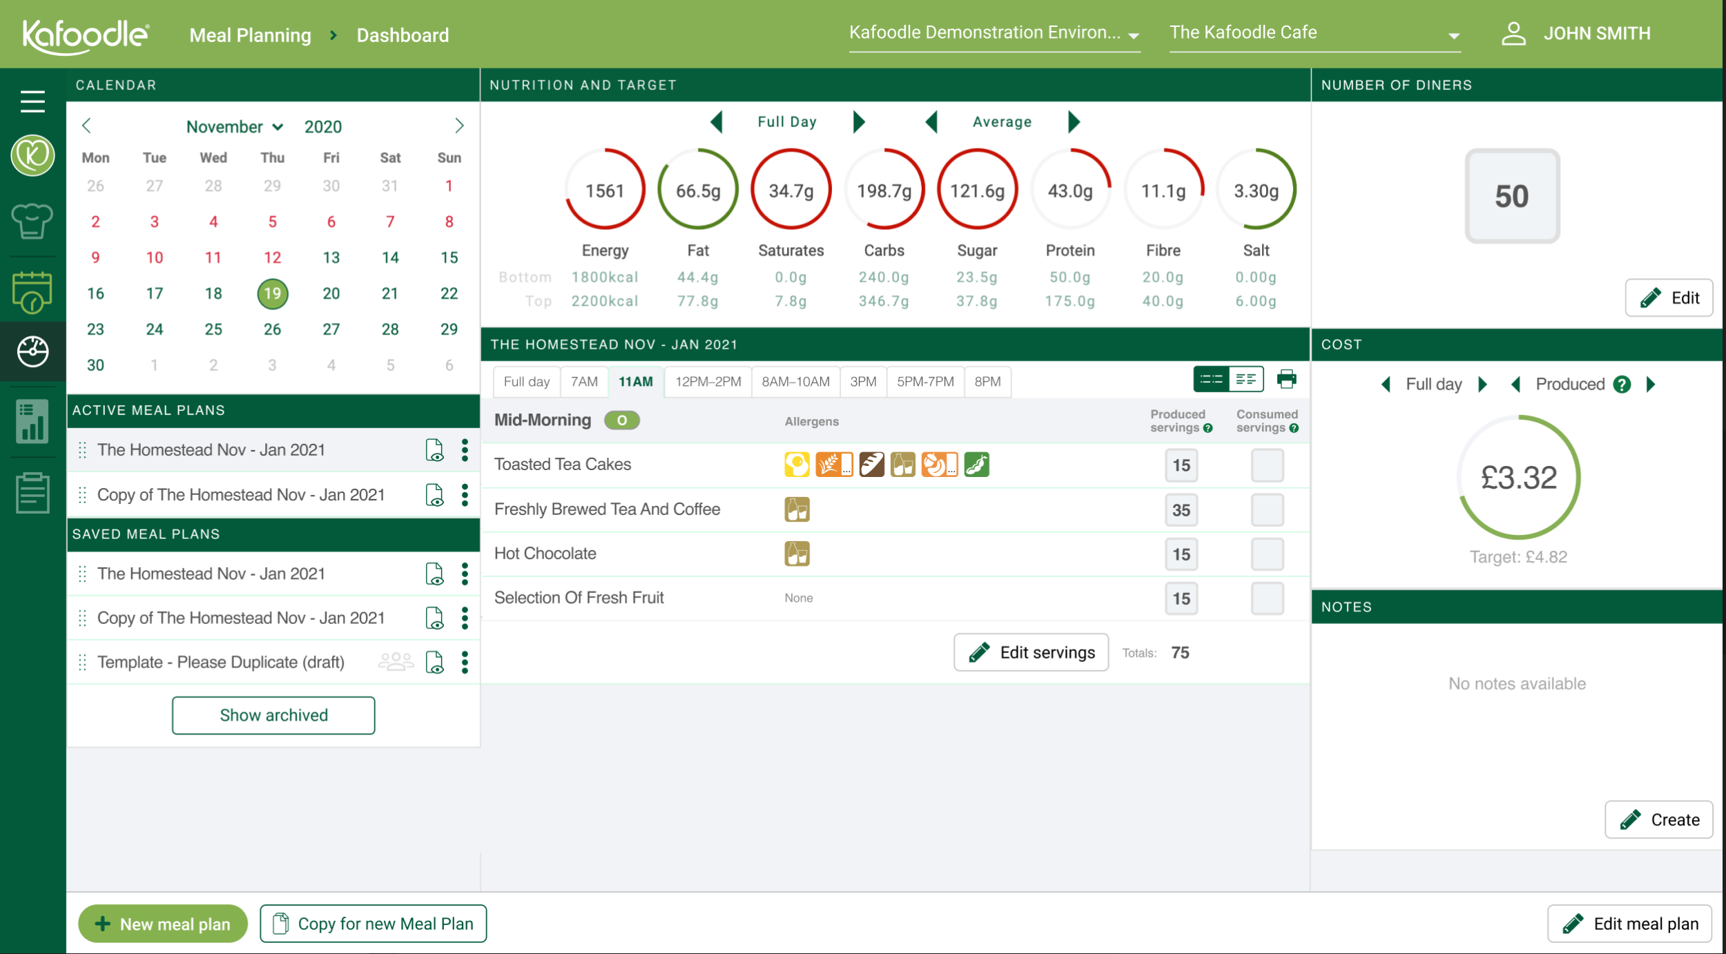The height and width of the screenshot is (954, 1726).
Task: Open The Kafoodle Cafe location dropdown
Action: (1315, 33)
